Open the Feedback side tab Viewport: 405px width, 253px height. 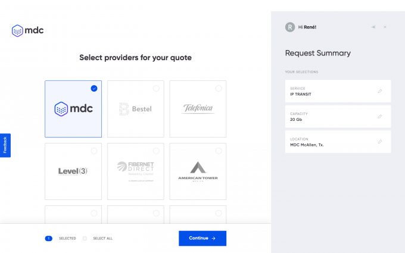(5, 145)
